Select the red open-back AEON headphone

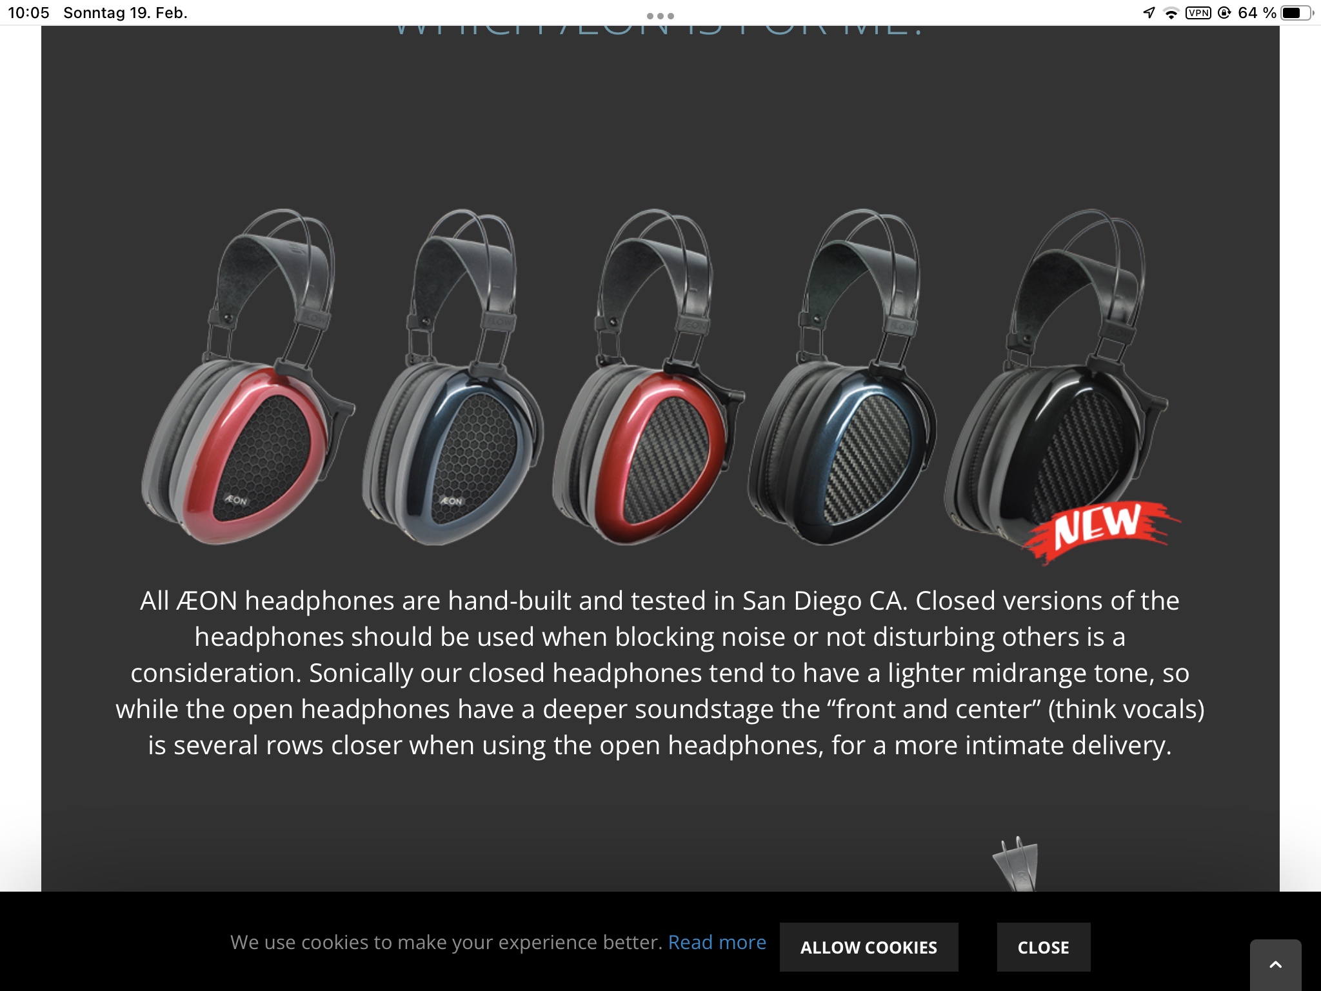pyautogui.click(x=247, y=377)
